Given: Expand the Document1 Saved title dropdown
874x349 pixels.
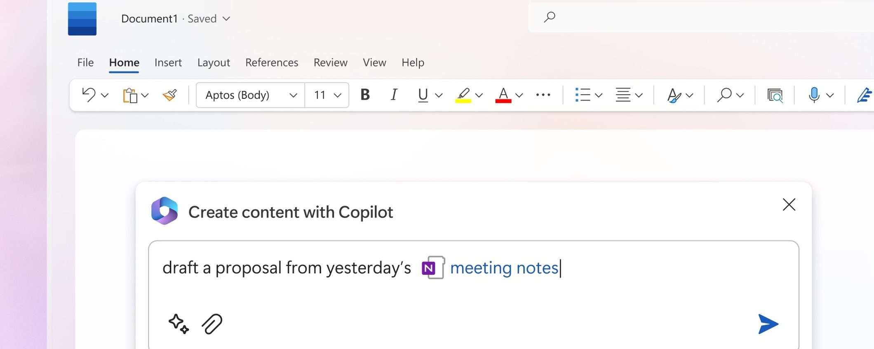Looking at the screenshot, I should pos(226,19).
